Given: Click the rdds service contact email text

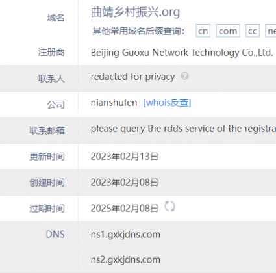Looking at the screenshot, I should coord(183,129).
